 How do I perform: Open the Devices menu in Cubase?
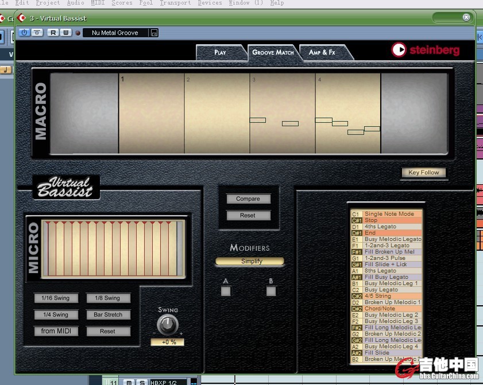coord(210,3)
